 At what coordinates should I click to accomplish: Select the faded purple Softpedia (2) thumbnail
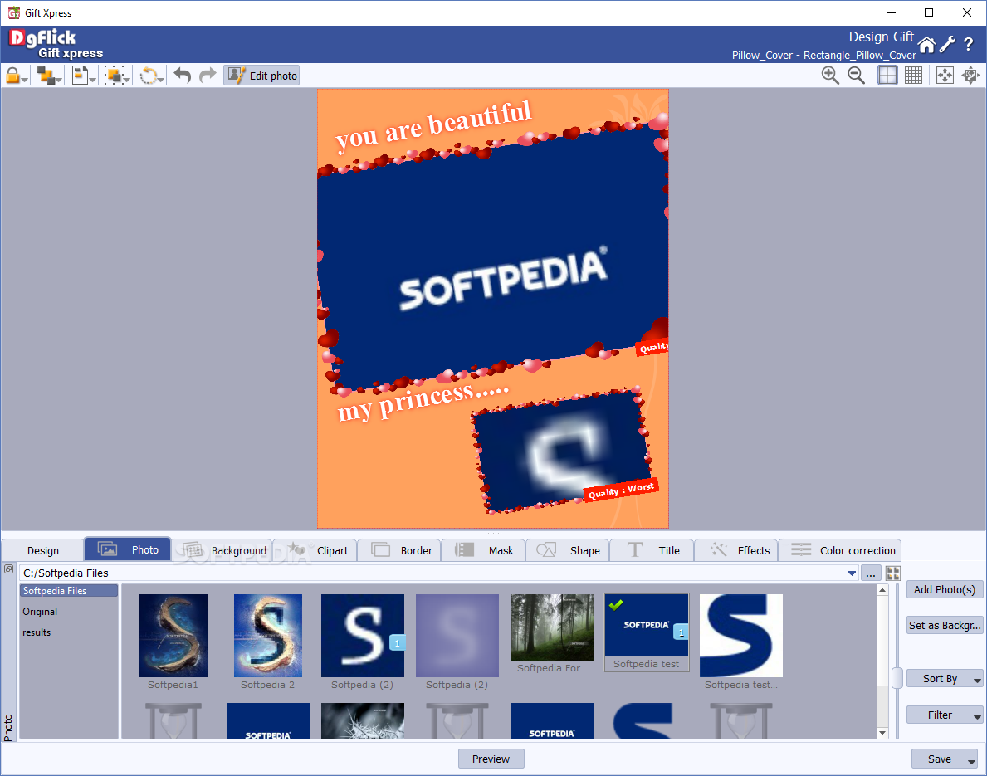pyautogui.click(x=457, y=636)
